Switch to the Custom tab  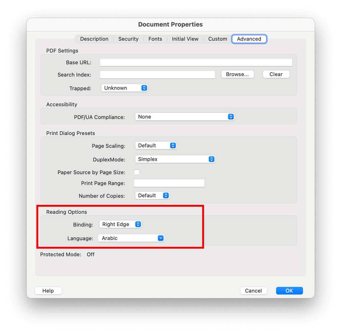tap(217, 39)
